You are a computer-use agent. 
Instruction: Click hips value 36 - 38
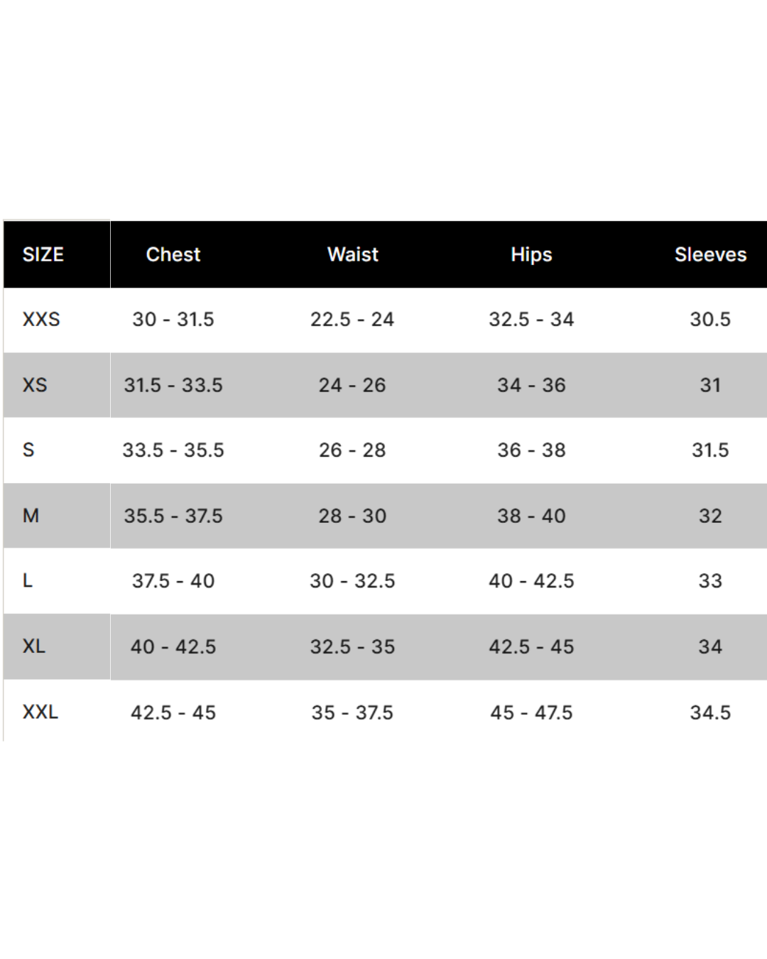pos(531,450)
